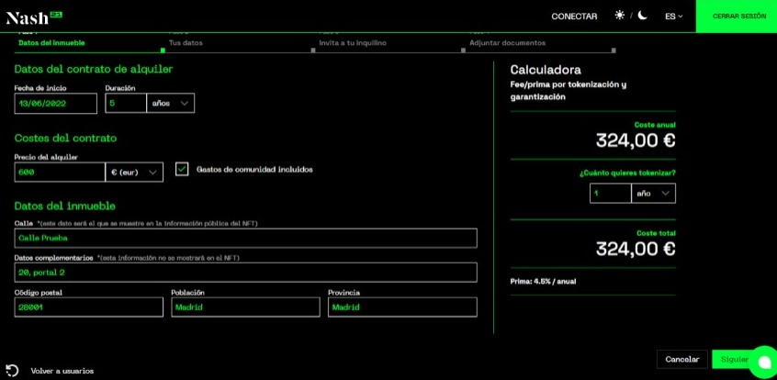Open the ES language dropdown
777x380 pixels.
point(673,16)
